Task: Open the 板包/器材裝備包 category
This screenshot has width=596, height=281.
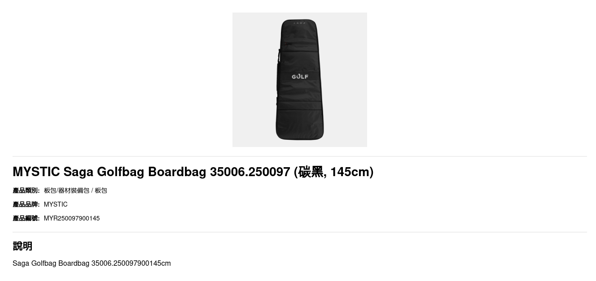Action: (x=66, y=190)
